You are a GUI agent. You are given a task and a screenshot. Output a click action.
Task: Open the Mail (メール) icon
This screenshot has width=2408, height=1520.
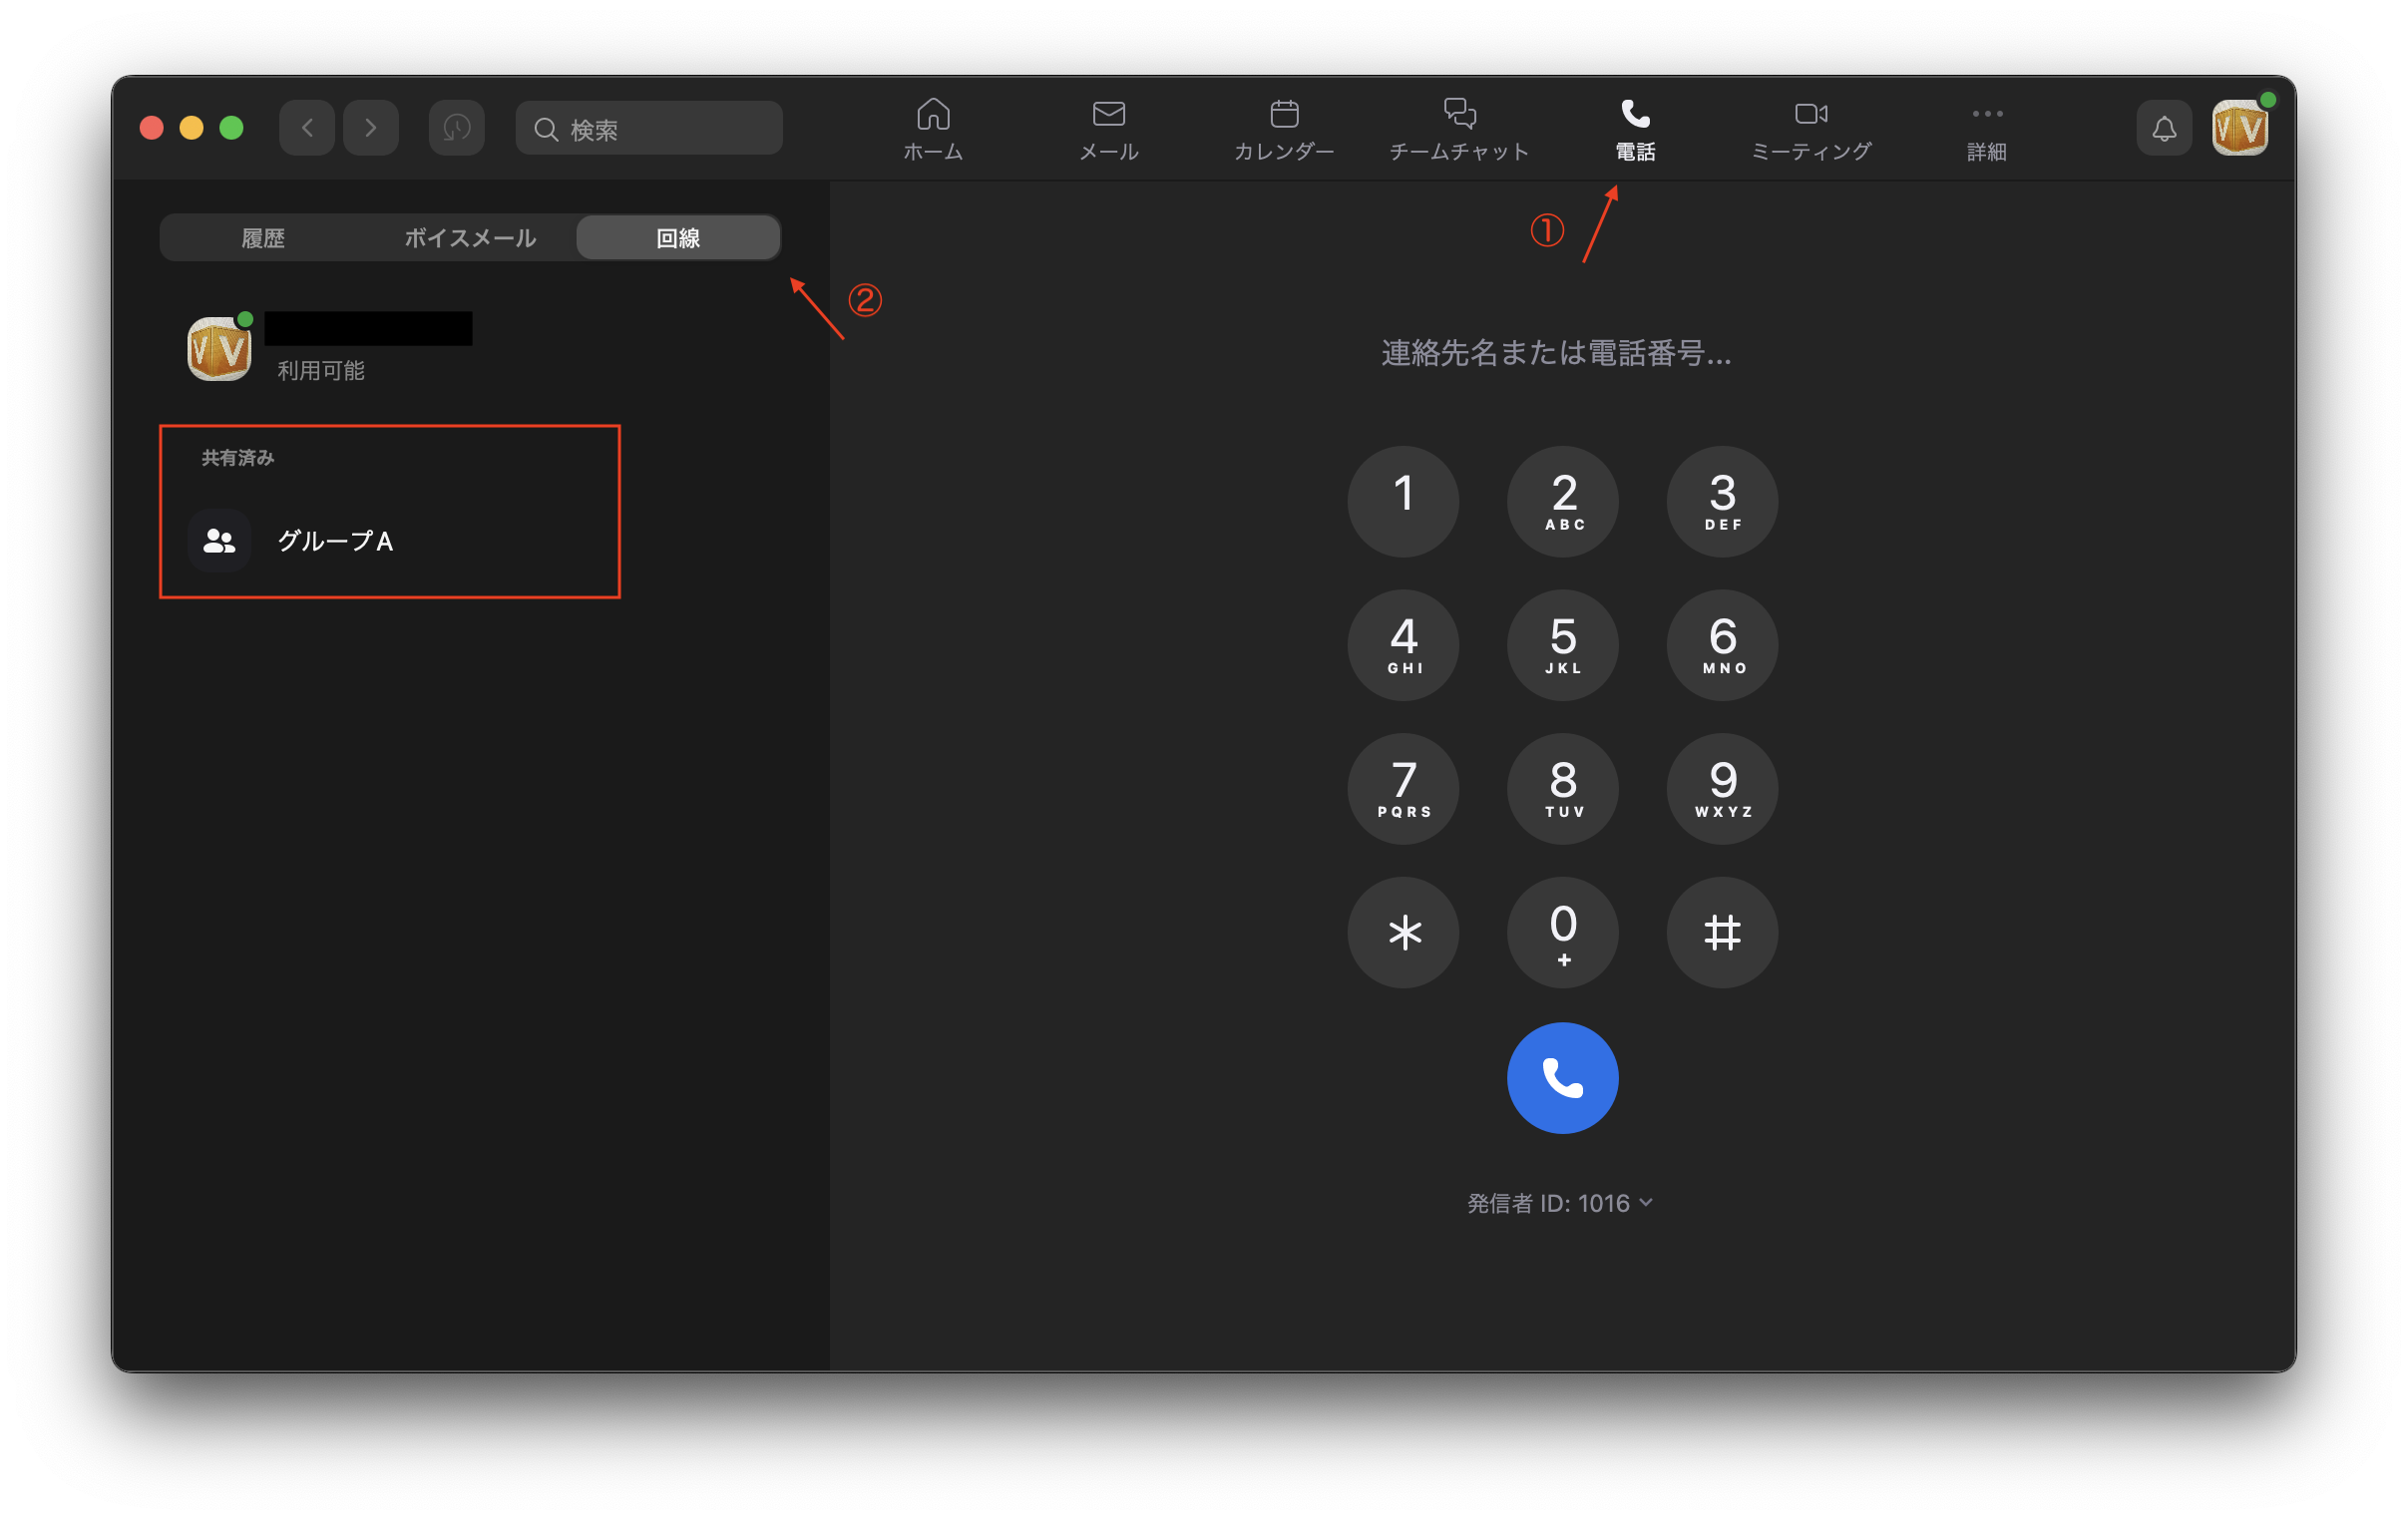coord(1108,114)
